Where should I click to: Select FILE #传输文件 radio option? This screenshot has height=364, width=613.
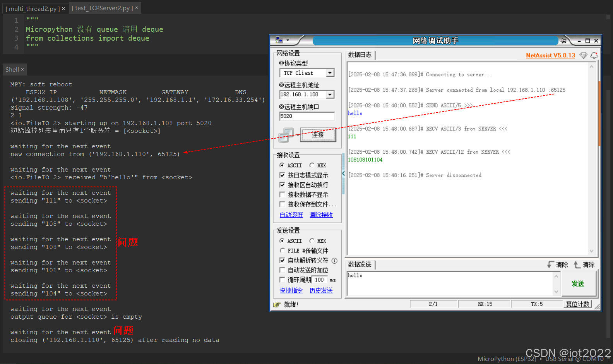pos(282,251)
